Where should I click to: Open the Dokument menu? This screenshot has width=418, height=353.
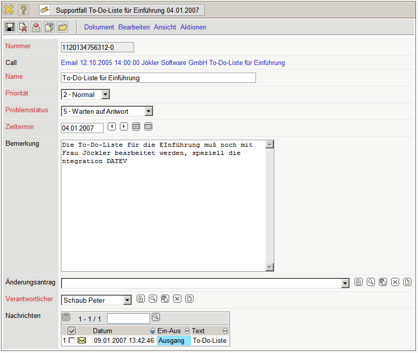point(99,27)
